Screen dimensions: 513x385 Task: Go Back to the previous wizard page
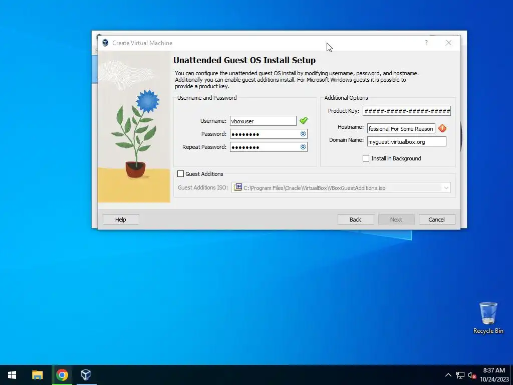[356, 220]
